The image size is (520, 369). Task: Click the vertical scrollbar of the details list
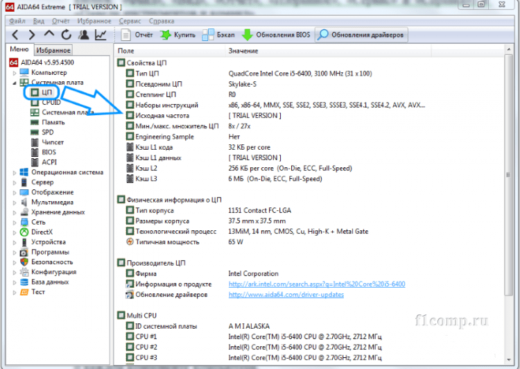tap(509, 175)
